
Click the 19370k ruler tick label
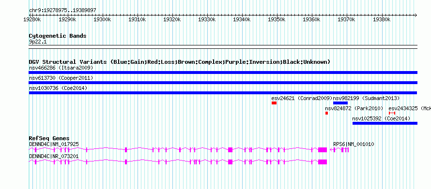(347, 20)
